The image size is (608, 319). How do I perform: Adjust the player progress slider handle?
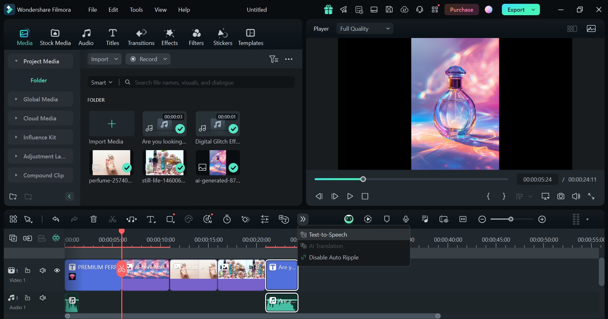coord(363,179)
